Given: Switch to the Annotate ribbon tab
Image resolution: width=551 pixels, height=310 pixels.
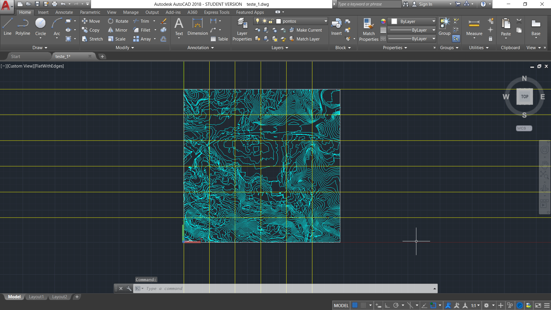Looking at the screenshot, I should (x=64, y=12).
